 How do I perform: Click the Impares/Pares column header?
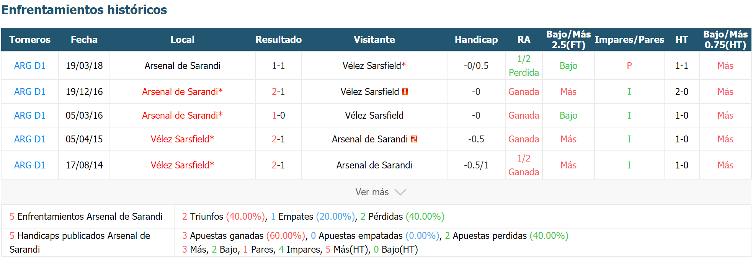[629, 39]
